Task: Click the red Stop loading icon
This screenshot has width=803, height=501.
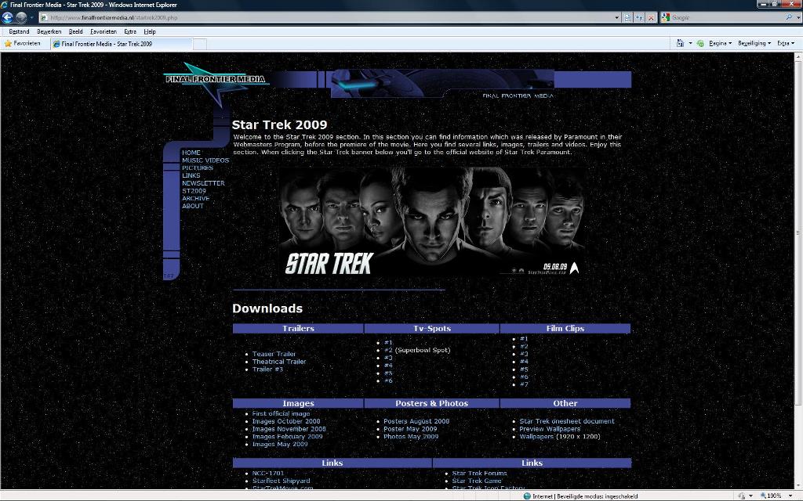Action: coord(651,17)
